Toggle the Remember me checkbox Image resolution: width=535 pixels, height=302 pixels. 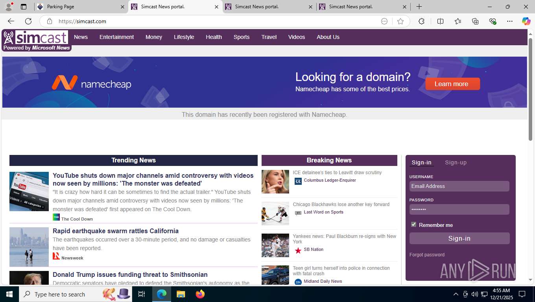coord(413,225)
